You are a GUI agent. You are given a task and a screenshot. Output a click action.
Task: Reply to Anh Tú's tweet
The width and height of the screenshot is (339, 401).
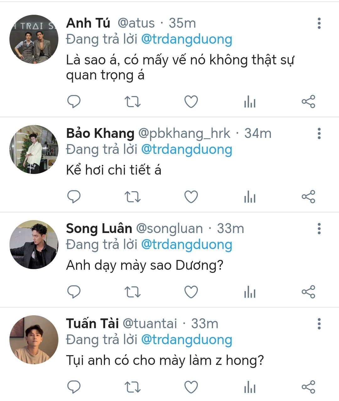coord(74,102)
